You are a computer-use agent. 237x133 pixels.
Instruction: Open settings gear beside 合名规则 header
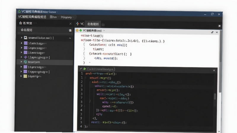coord(70,30)
